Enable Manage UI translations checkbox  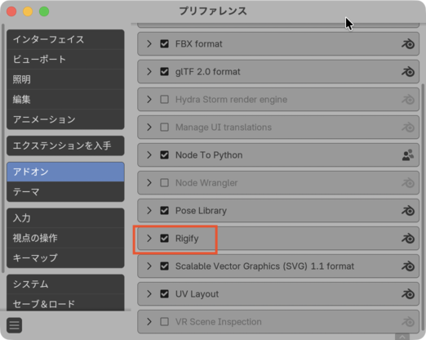point(164,127)
